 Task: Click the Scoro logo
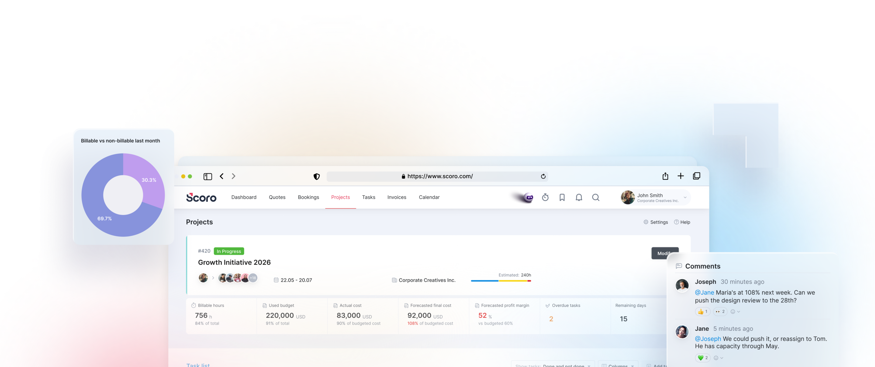202,198
